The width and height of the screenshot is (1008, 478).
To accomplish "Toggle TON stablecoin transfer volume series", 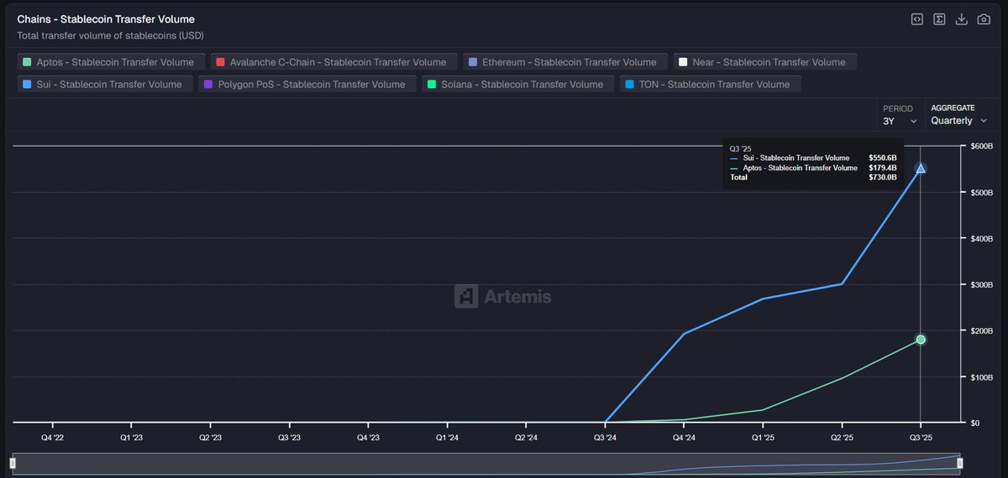I will tap(711, 84).
